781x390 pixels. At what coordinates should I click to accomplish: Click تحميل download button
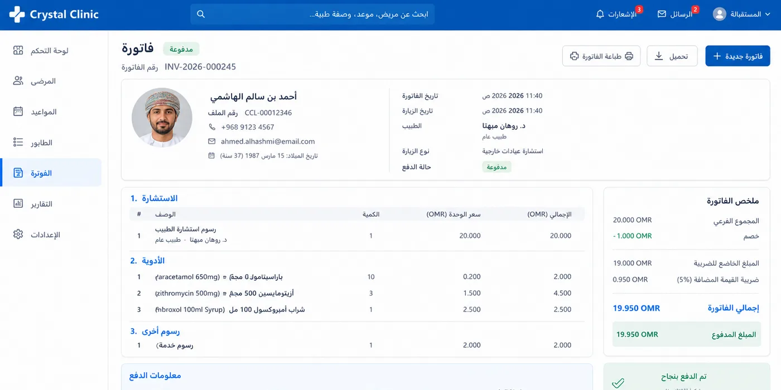(672, 56)
